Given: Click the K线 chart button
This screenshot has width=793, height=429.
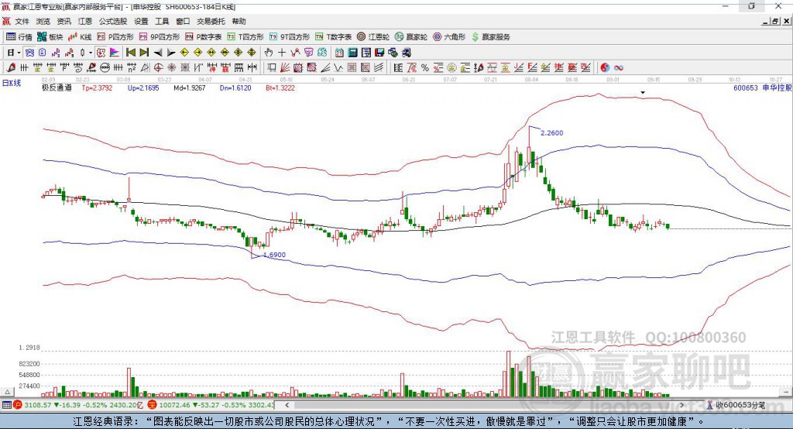Looking at the screenshot, I should point(80,37).
